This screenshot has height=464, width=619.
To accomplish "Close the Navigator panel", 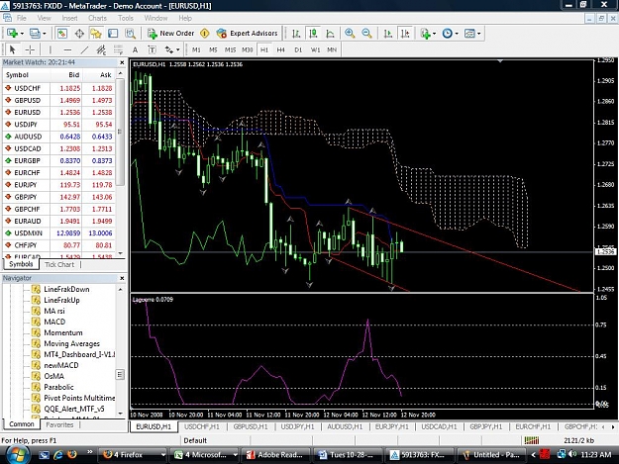I will [x=122, y=278].
